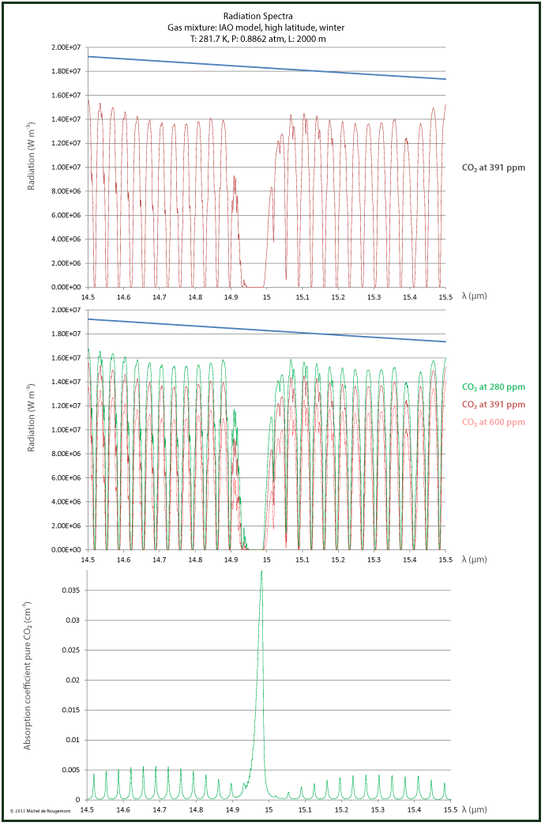Select the middle chart's 'Radiation (W m⁻³)' axis title
The width and height of the screenshot is (545, 826).
(x=32, y=418)
